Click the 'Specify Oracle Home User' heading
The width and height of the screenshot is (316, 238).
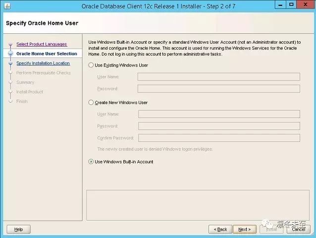pyautogui.click(x=42, y=23)
